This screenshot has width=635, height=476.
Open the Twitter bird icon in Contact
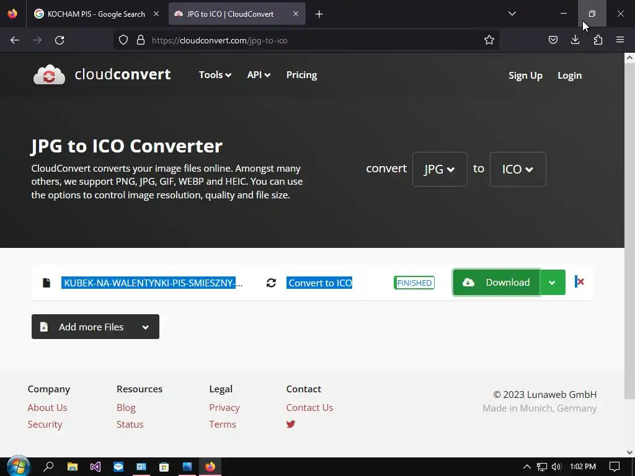point(291,424)
